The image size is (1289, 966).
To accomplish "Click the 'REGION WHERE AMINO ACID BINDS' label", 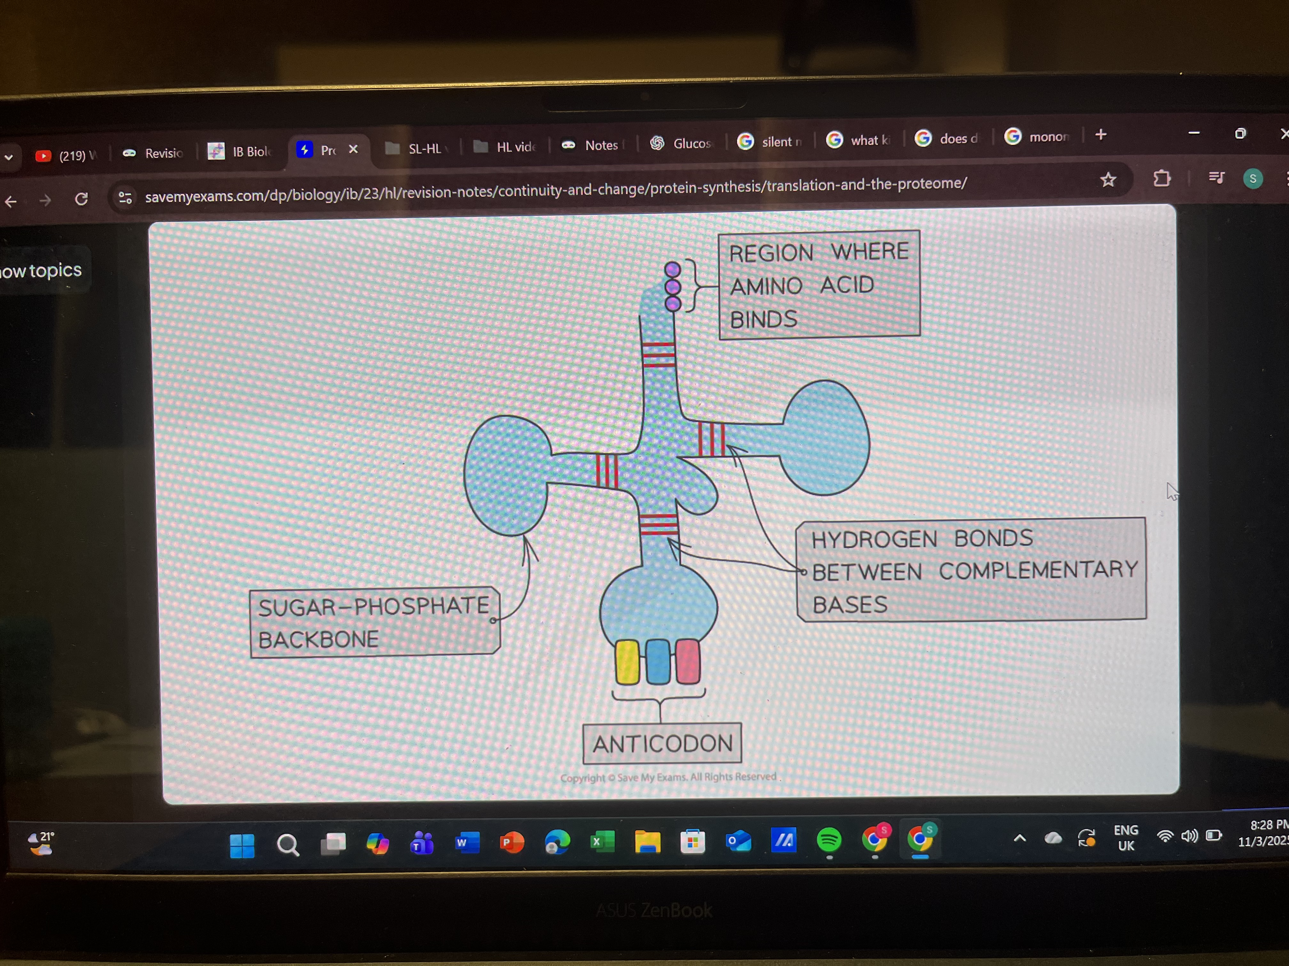I will click(x=819, y=285).
